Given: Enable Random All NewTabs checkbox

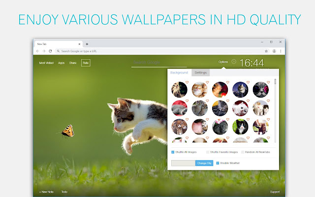Looking at the screenshot, I should (243, 152).
